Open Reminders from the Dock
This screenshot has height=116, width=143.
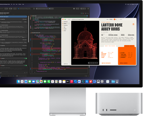click(60, 81)
